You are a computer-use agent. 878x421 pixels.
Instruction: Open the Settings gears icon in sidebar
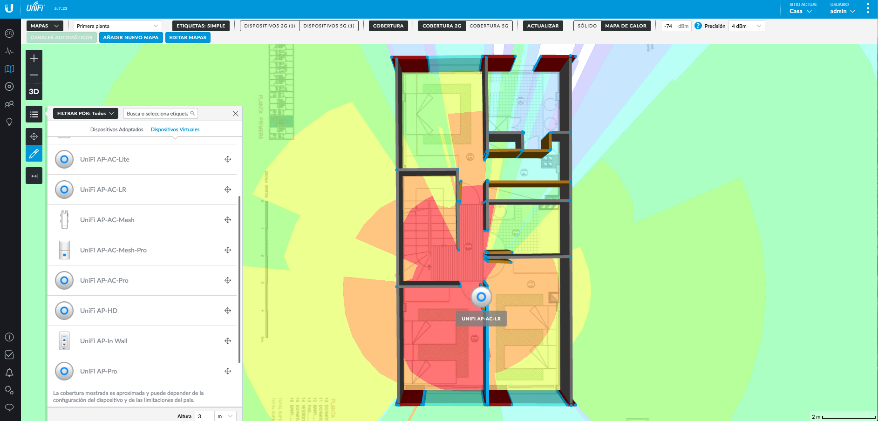pyautogui.click(x=9, y=390)
